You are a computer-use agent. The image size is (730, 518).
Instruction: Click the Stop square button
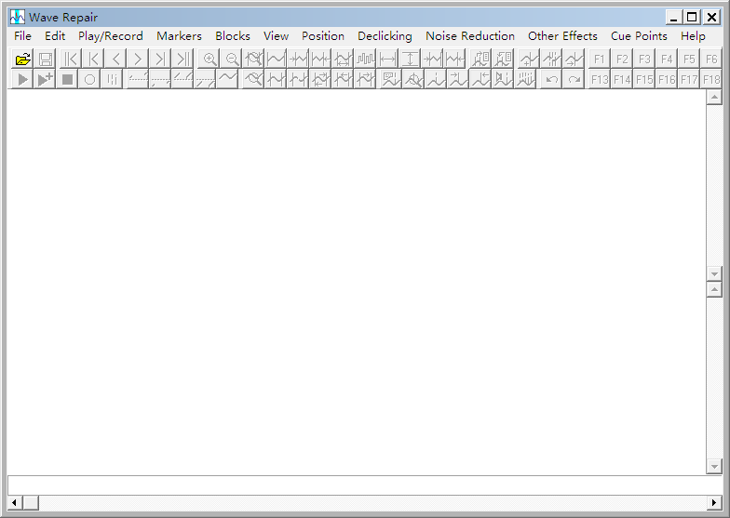tap(67, 79)
